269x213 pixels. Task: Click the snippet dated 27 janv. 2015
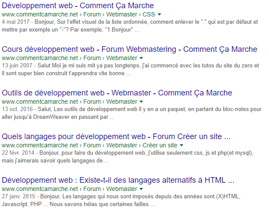pos(130,200)
